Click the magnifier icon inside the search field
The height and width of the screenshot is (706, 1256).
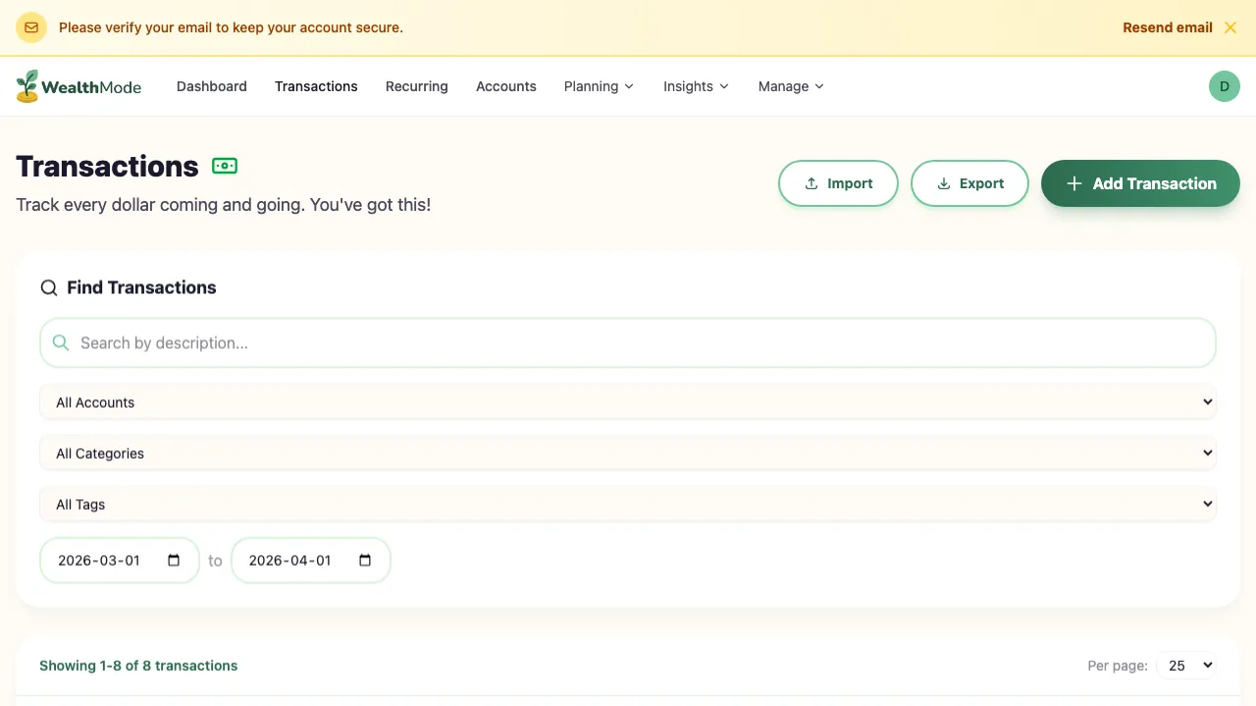click(x=60, y=342)
